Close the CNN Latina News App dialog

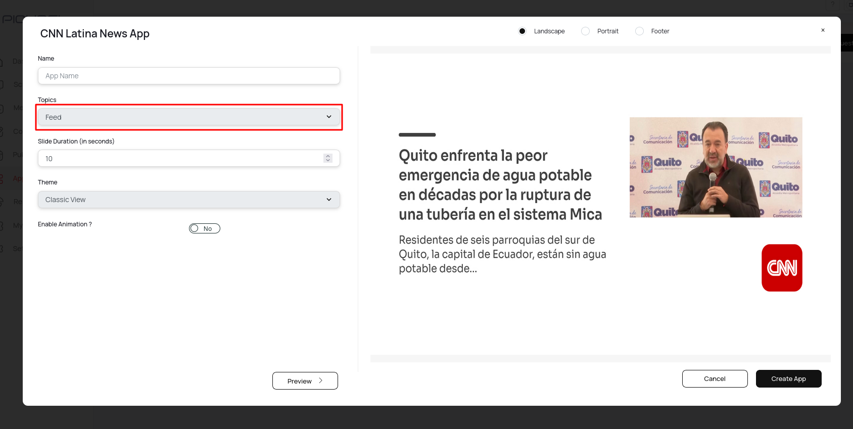(x=823, y=30)
